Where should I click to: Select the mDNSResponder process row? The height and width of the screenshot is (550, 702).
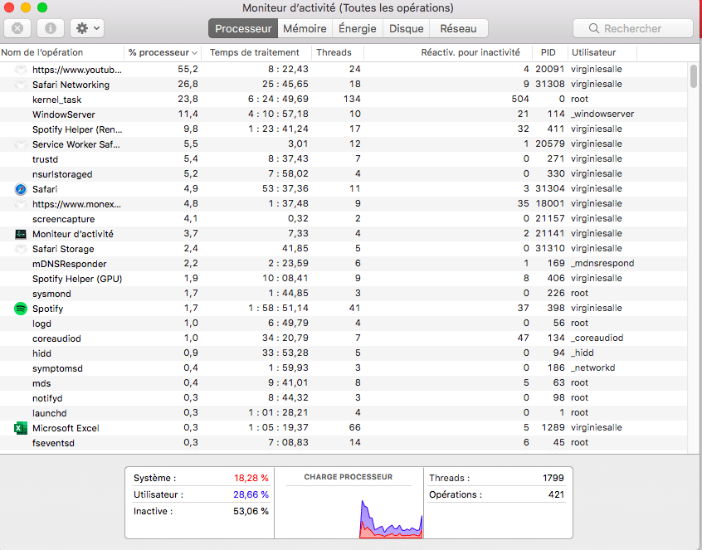point(344,264)
